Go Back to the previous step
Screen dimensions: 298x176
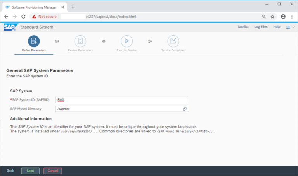pyautogui.click(x=10, y=171)
